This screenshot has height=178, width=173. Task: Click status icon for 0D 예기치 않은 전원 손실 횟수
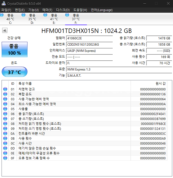(x=5, y=148)
